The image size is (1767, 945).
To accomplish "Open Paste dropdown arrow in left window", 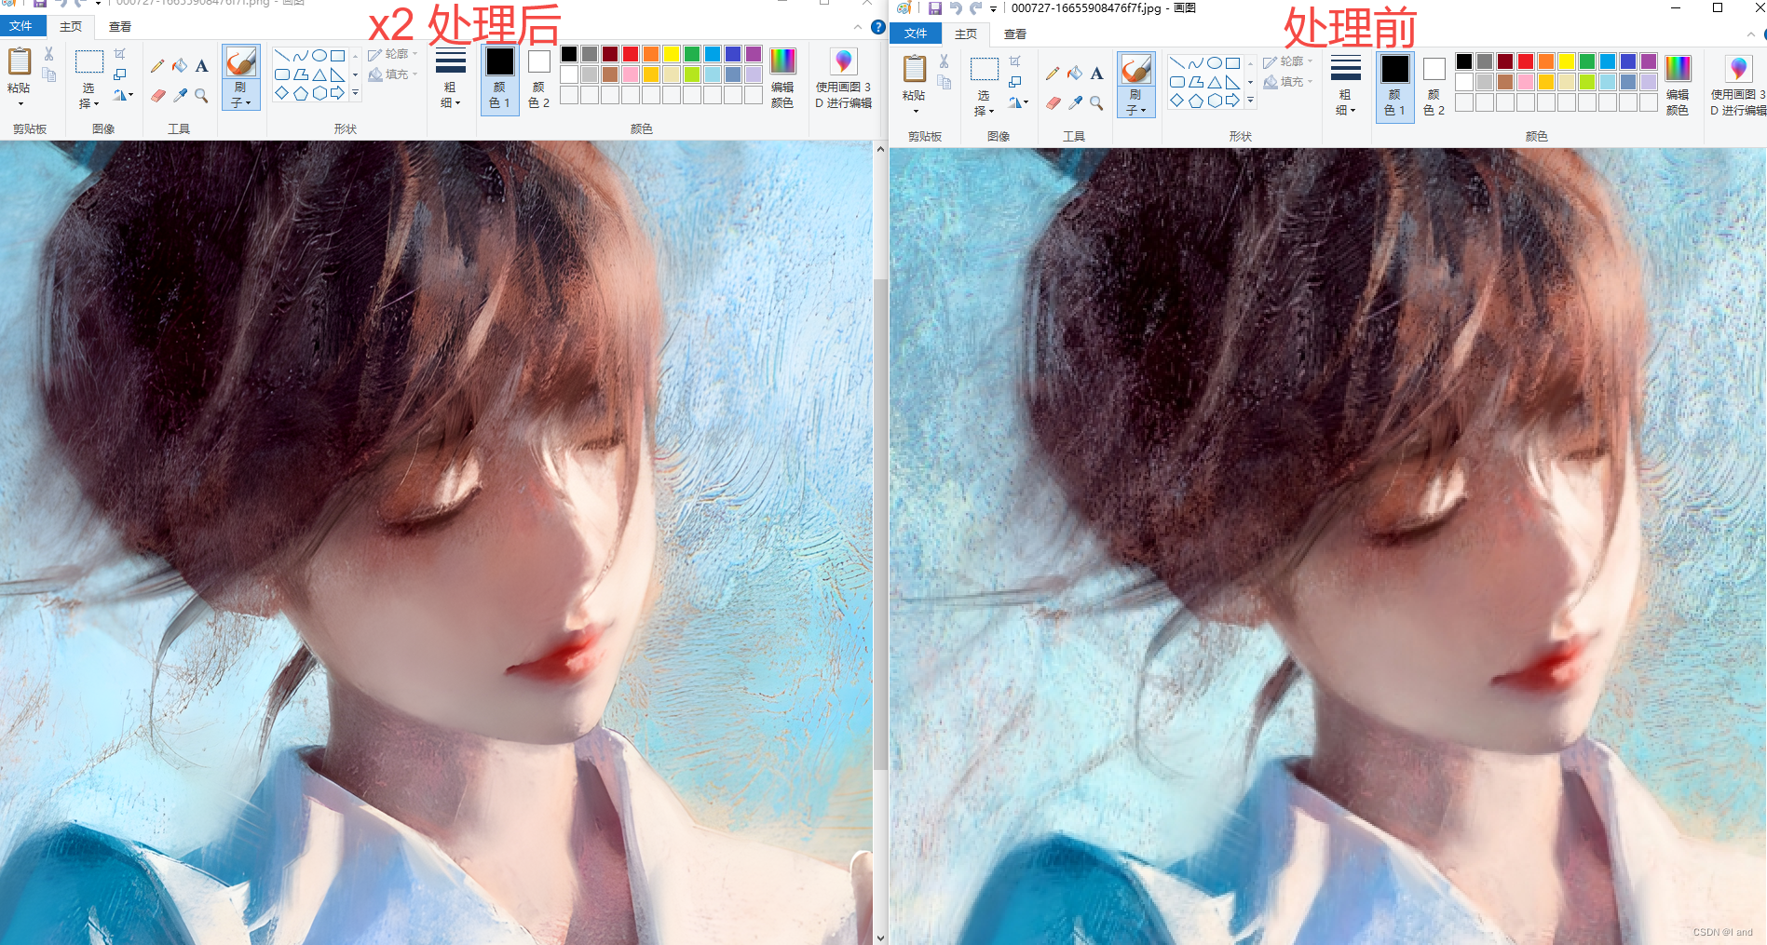I will [19, 103].
